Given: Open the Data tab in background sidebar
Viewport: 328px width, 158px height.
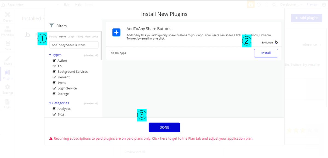Looking at the screenshot, I should pos(8,46).
